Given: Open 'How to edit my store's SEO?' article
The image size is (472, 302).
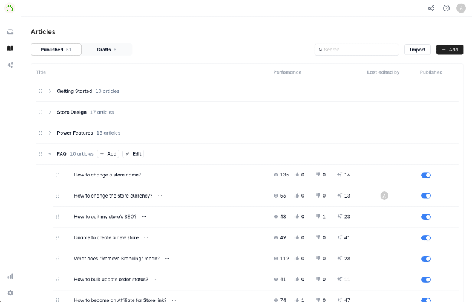Looking at the screenshot, I should click(105, 217).
